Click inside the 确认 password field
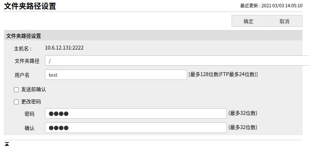 pyautogui.click(x=136, y=127)
